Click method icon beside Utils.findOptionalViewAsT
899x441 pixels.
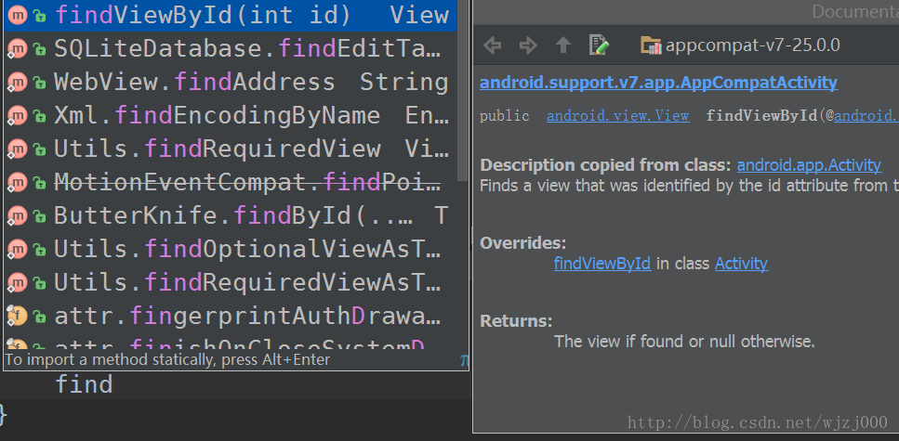18,249
